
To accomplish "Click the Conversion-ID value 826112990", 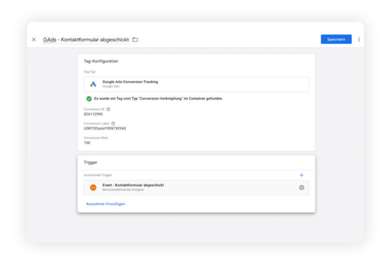I will click(93, 114).
